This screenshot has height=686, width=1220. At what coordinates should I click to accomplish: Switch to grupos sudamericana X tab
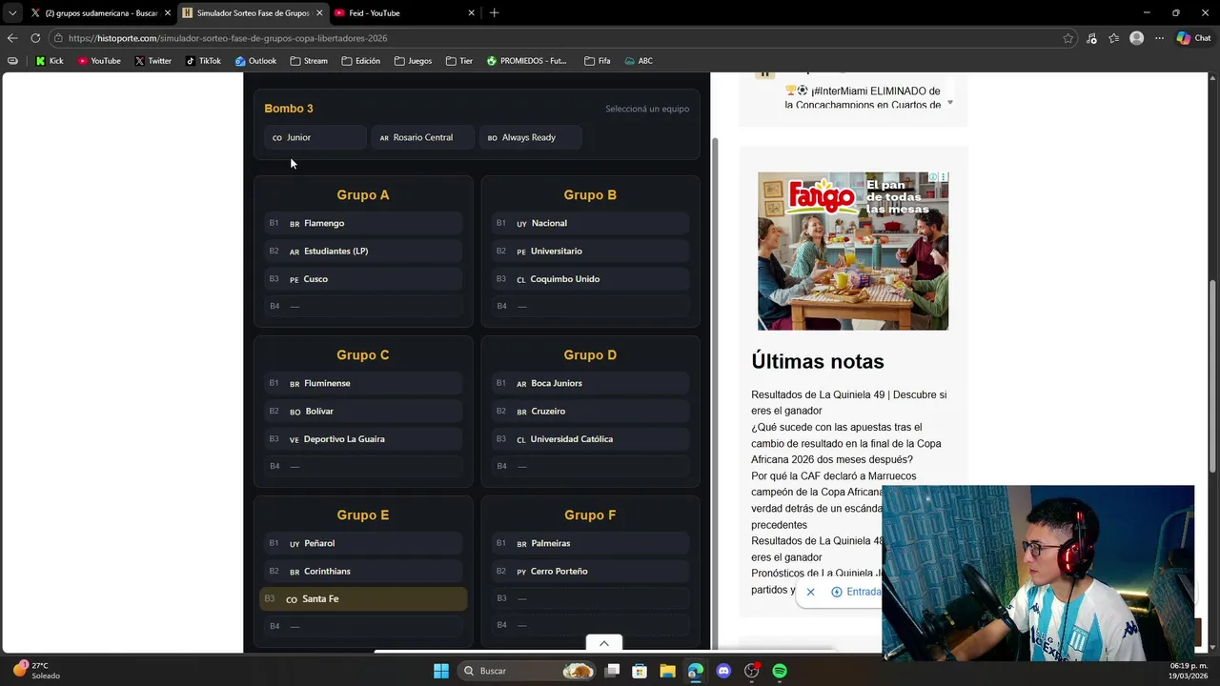100,12
